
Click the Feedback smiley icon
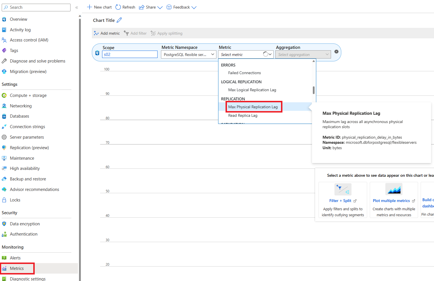coord(169,7)
